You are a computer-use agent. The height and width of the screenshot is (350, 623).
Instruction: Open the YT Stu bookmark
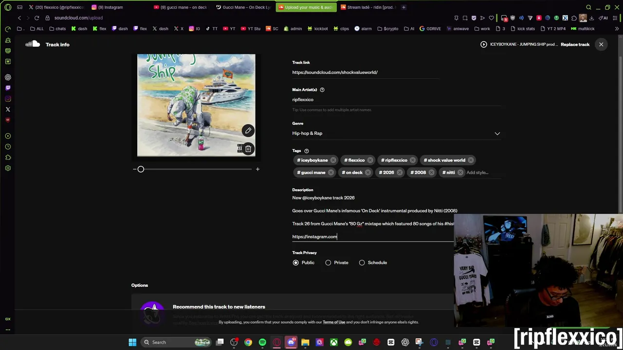pos(251,29)
